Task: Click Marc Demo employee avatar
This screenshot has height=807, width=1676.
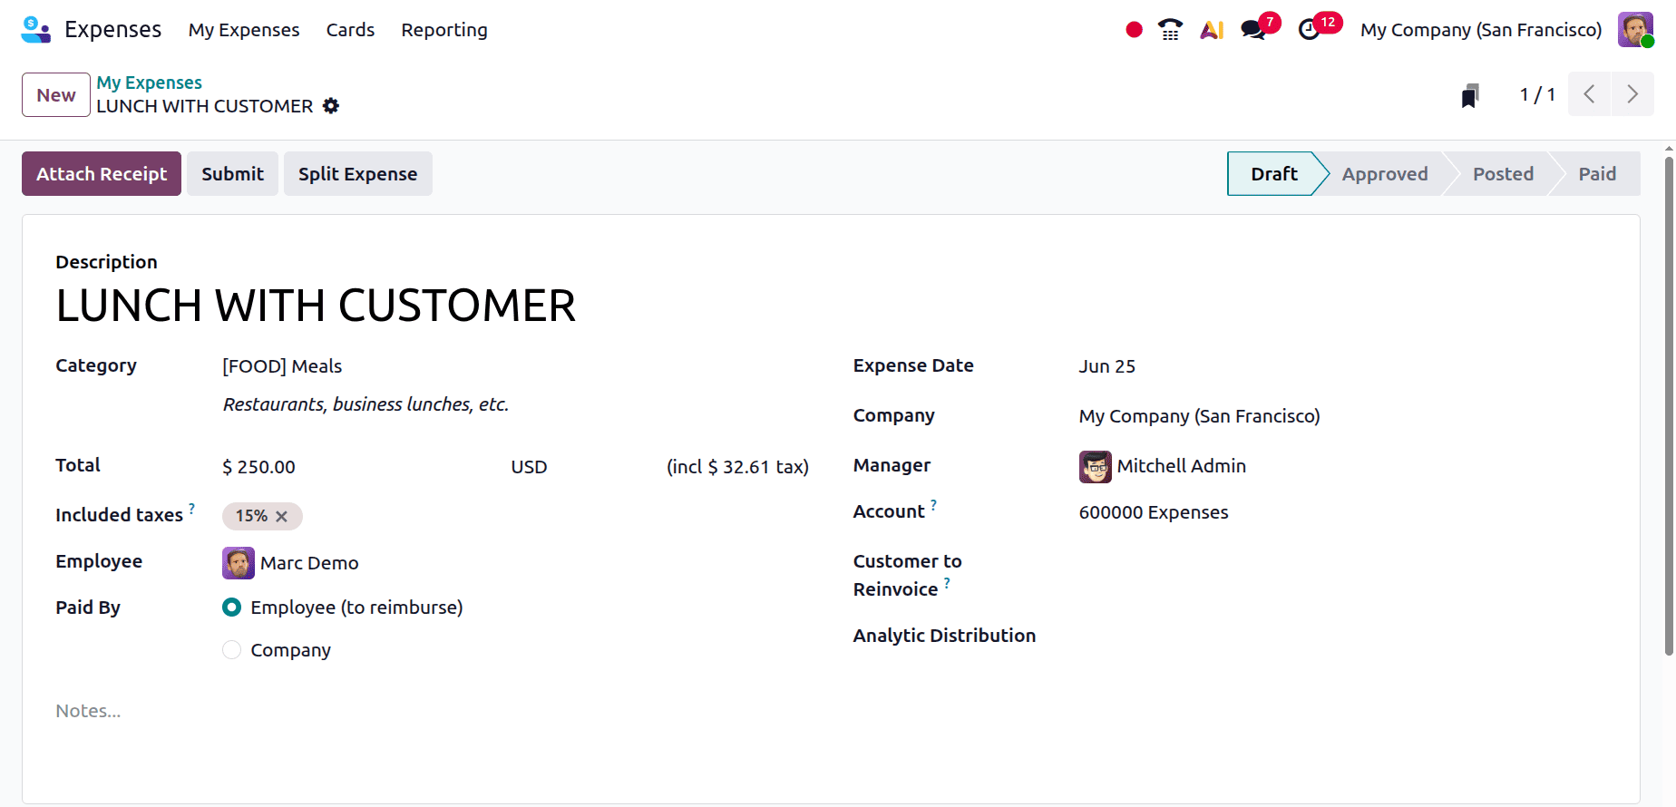Action: [239, 563]
